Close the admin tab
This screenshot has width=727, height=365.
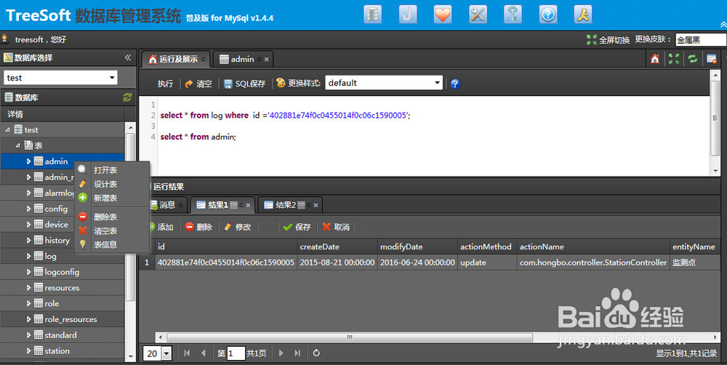267,60
